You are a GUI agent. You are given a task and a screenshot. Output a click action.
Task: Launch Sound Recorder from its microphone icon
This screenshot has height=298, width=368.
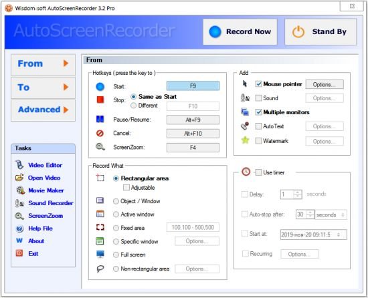click(19, 203)
